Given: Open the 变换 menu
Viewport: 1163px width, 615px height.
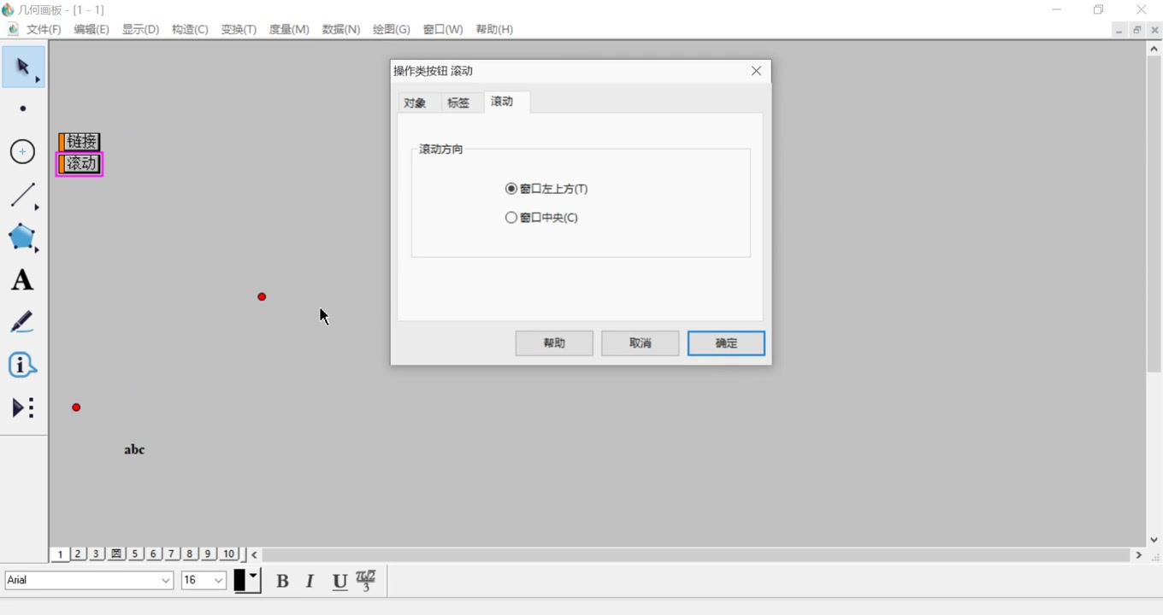Looking at the screenshot, I should 239,28.
